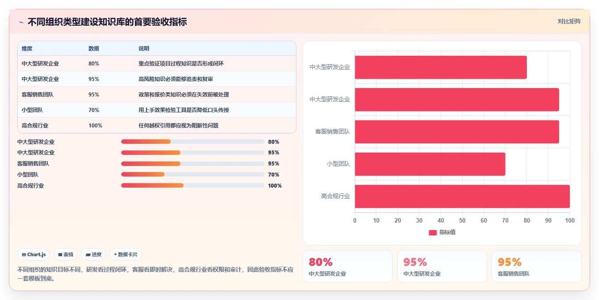Click the 100% value after 高合规行业 progress bar
This screenshot has width=599, height=300.
[x=275, y=186]
